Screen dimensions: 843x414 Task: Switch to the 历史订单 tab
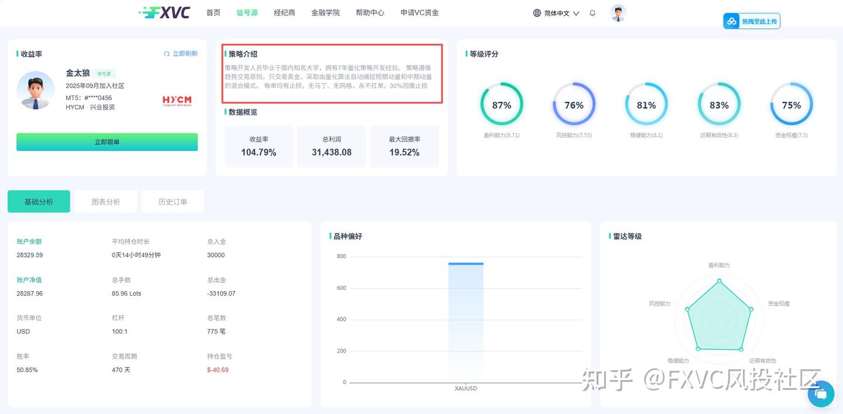(173, 201)
